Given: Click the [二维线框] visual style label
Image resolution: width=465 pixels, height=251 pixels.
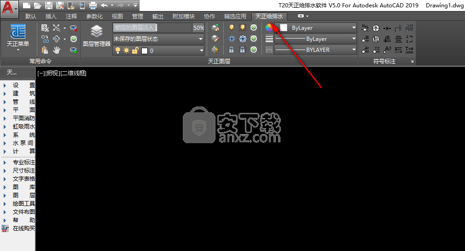Looking at the screenshot, I should (x=73, y=73).
